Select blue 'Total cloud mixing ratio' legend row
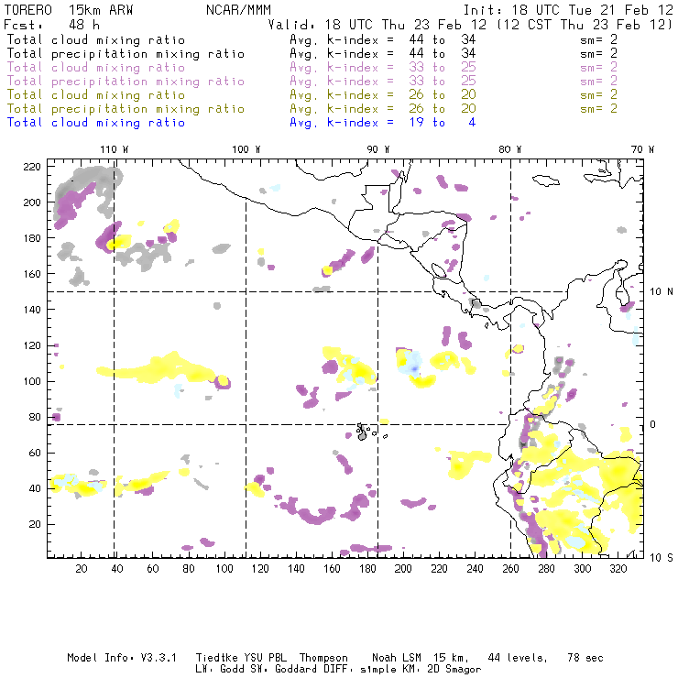Image resolution: width=678 pixels, height=678 pixels. click(241, 123)
